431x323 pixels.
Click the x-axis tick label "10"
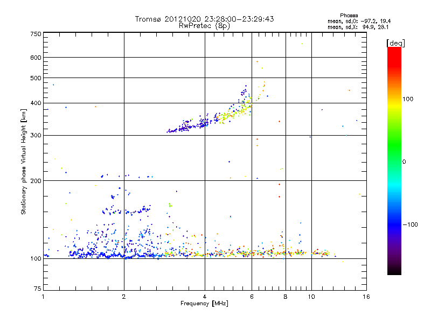coord(311,297)
